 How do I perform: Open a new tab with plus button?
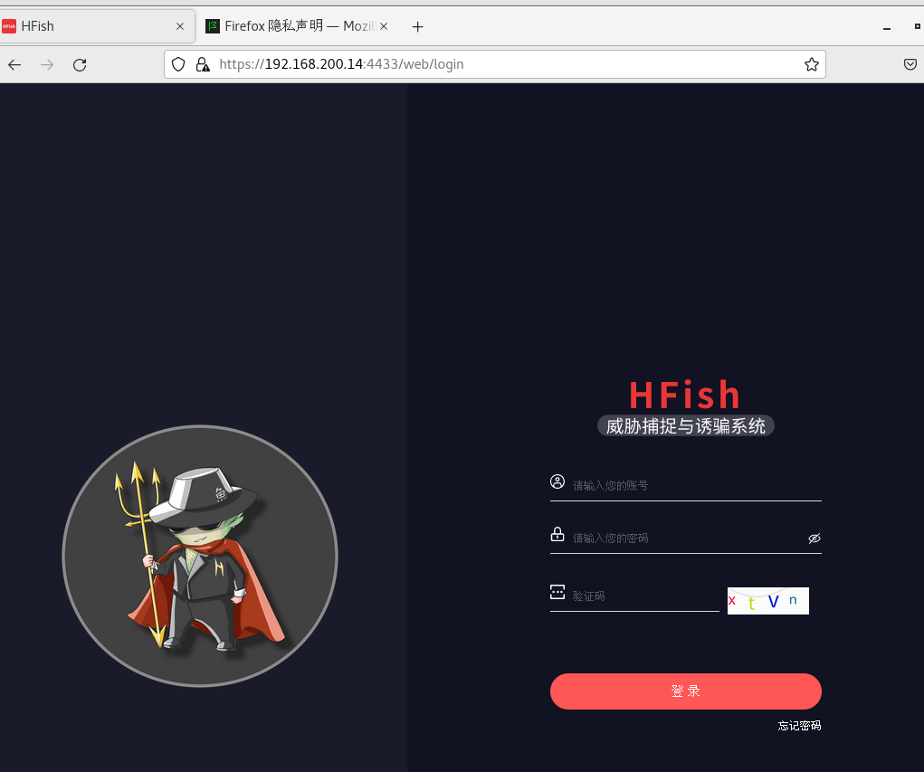417,26
